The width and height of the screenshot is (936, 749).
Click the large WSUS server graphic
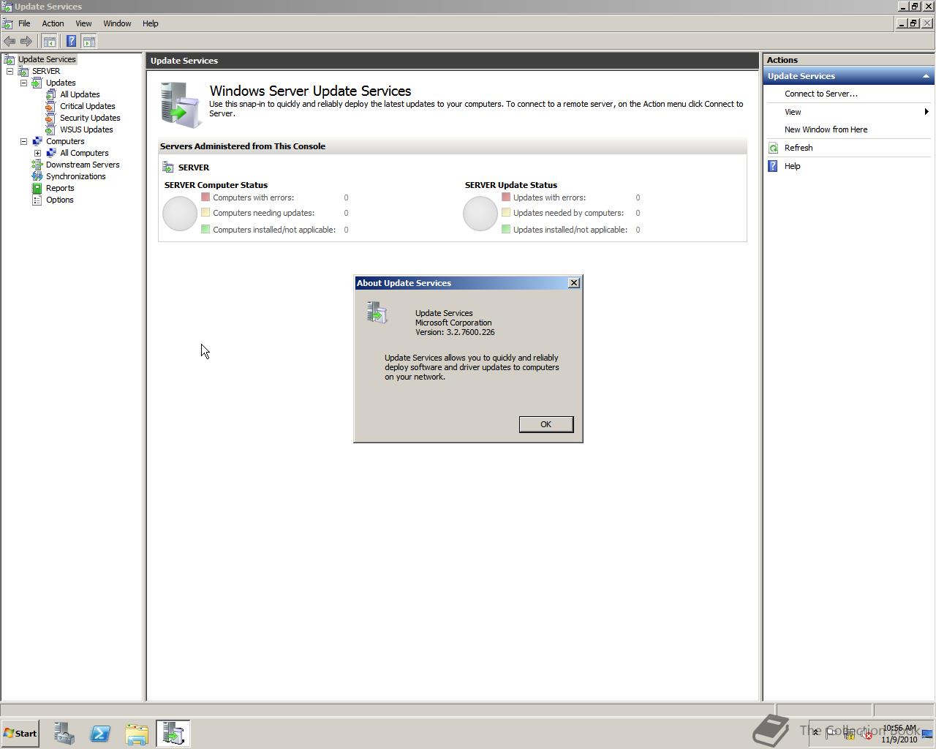click(180, 105)
